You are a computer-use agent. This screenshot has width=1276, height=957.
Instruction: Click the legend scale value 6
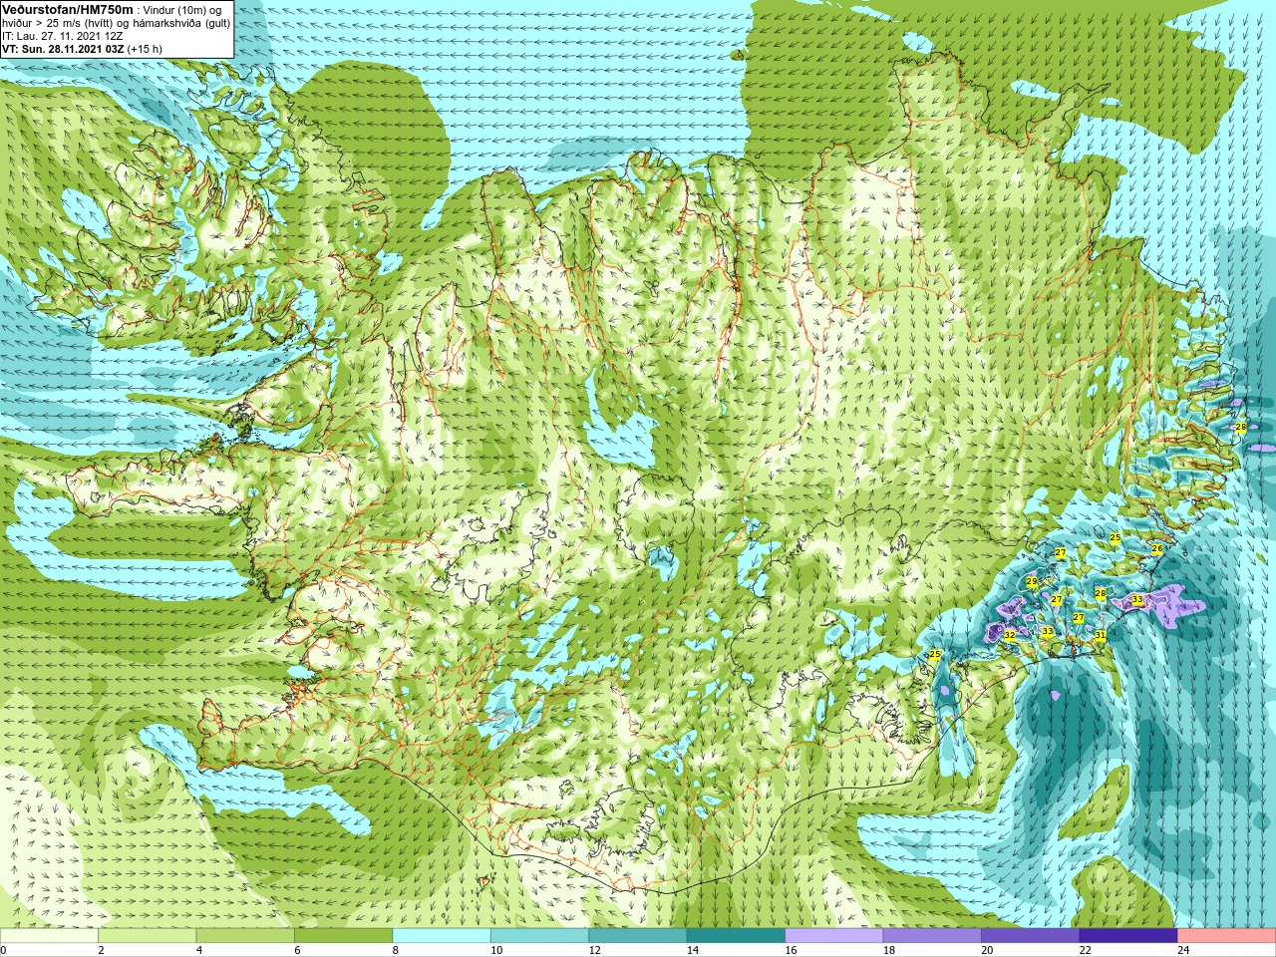point(297,950)
